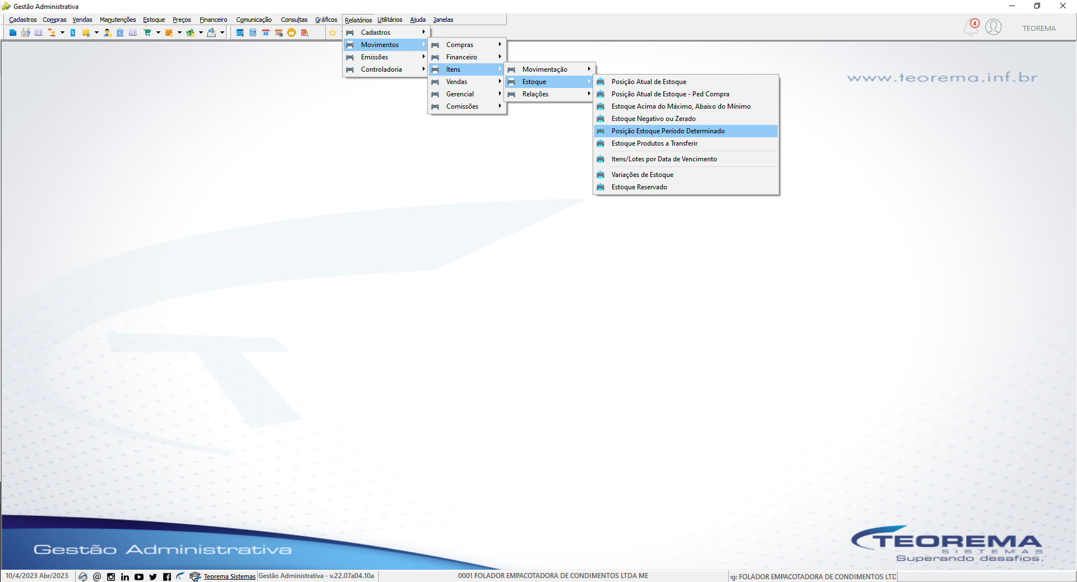Click the calendar with gear toolbar icon
Image resolution: width=1077 pixels, height=582 pixels.
tap(279, 32)
